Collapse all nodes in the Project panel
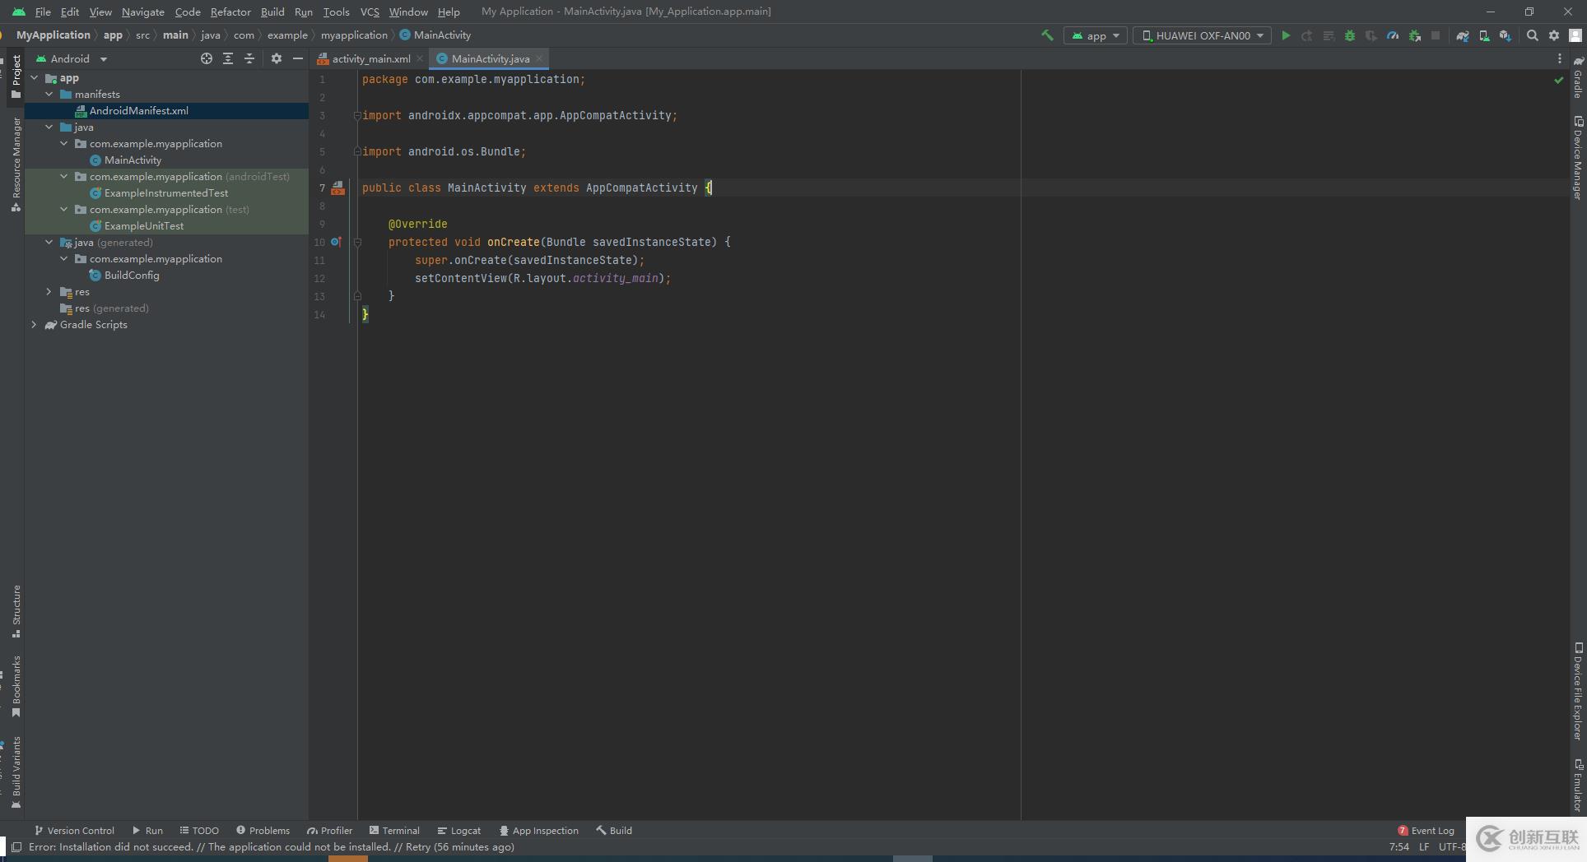Screen dimensions: 1587x862 click(x=249, y=58)
